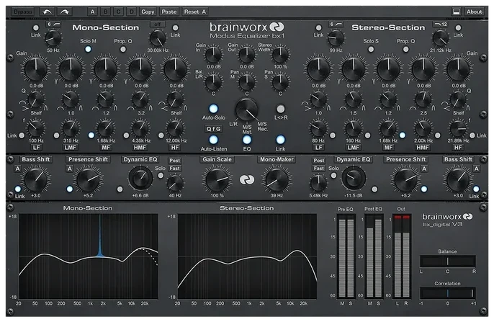This screenshot has height=322, width=494.
Task: Click the Stereo-Section 99 Hz high-pass knob
Action: click(x=336, y=38)
